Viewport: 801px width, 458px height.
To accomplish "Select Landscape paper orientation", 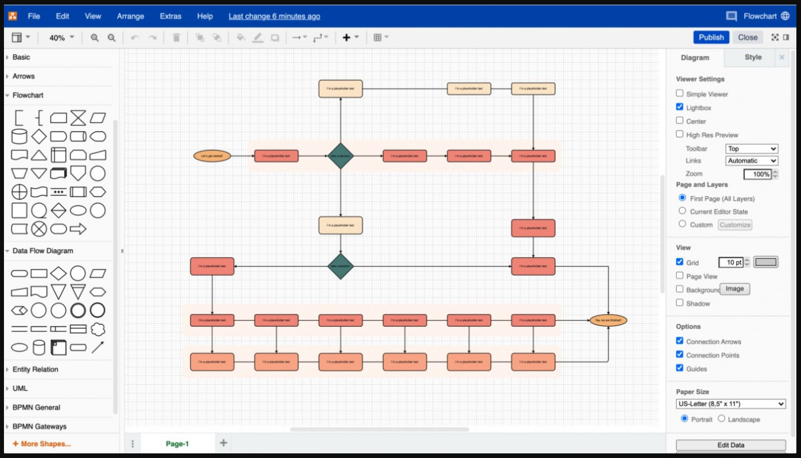I will tap(722, 419).
